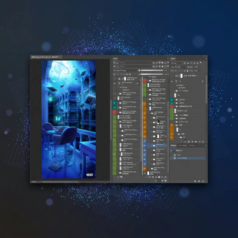Select the Open history state
Screen dimensions: 238x238
(187, 155)
